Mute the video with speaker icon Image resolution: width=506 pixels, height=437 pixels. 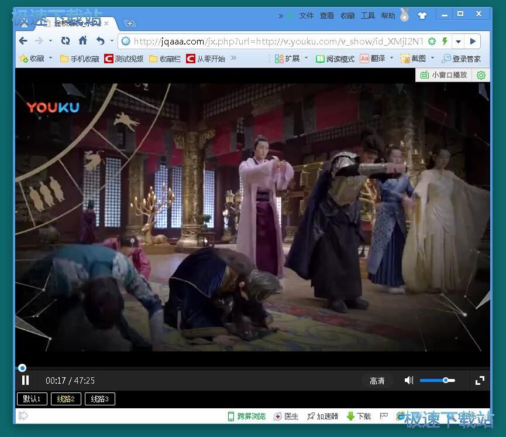point(409,380)
